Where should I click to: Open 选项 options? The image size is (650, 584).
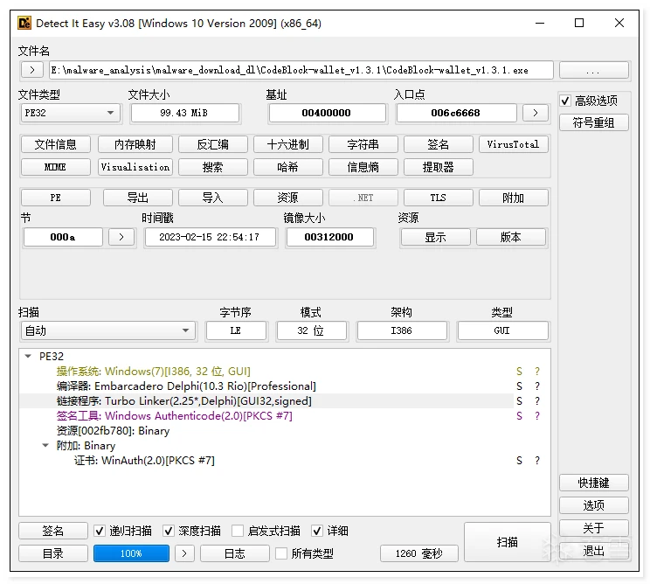click(593, 505)
